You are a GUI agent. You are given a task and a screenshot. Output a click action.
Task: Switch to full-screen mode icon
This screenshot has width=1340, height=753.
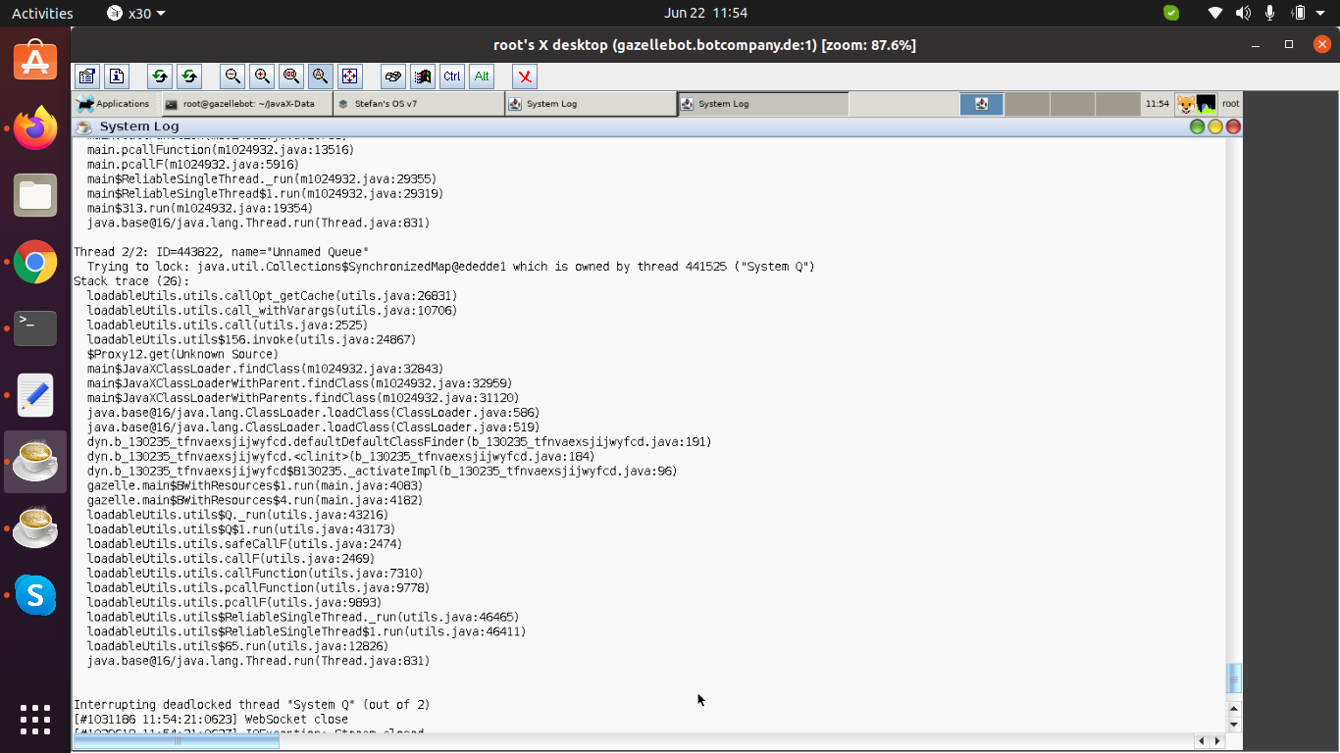[349, 76]
